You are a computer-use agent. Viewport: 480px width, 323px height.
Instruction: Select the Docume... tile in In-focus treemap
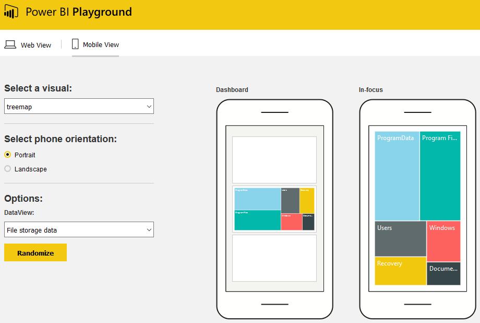[x=443, y=274]
